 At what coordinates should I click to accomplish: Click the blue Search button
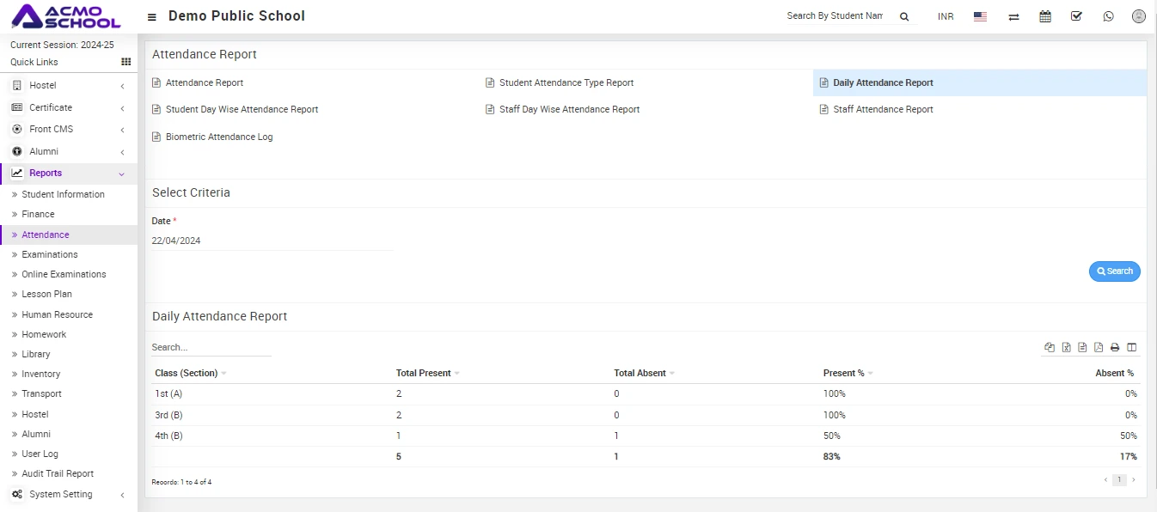pos(1114,271)
